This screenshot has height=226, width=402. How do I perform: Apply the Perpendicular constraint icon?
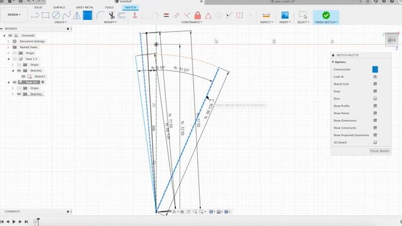(187, 15)
